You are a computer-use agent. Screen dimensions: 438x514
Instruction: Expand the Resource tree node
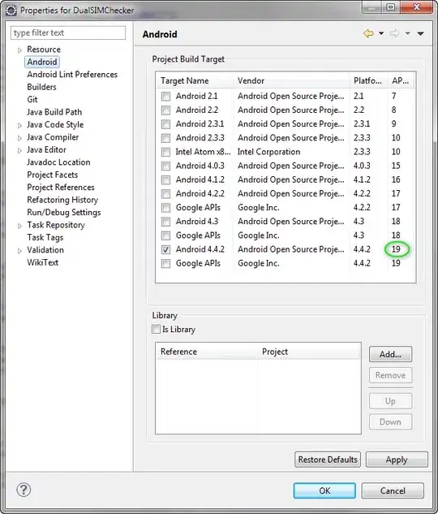19,50
